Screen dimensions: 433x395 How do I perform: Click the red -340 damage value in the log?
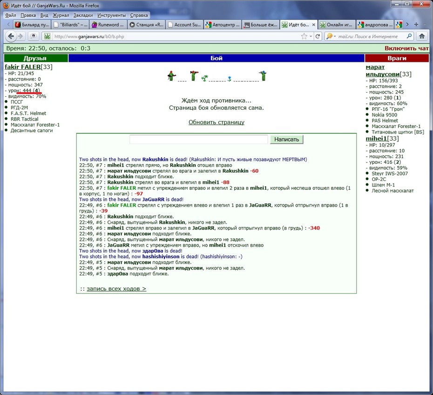[314, 228]
